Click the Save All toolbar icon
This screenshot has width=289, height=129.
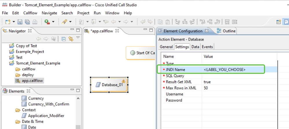(27, 22)
